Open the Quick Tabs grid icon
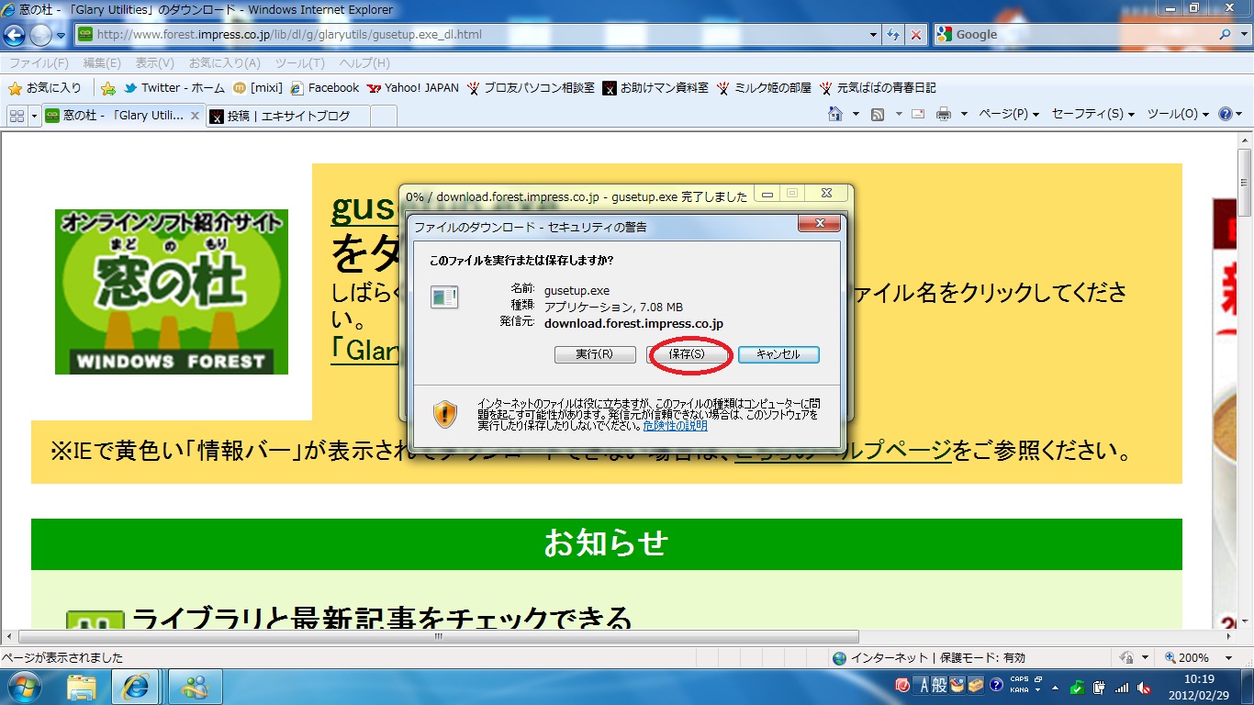This screenshot has height=705, width=1254. (x=17, y=116)
